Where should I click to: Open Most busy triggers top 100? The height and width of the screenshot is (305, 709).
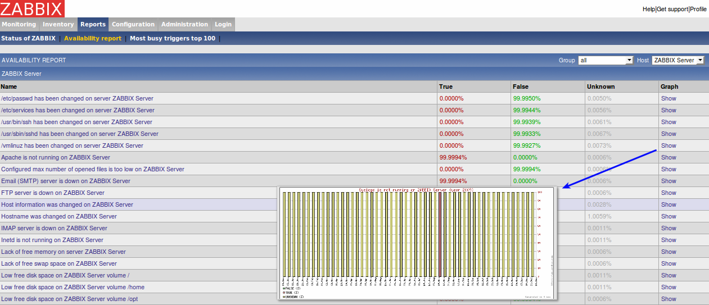pyautogui.click(x=172, y=39)
